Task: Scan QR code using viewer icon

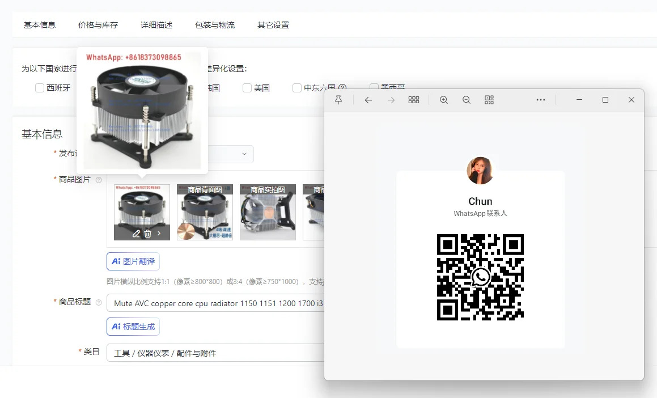Action: 489,100
